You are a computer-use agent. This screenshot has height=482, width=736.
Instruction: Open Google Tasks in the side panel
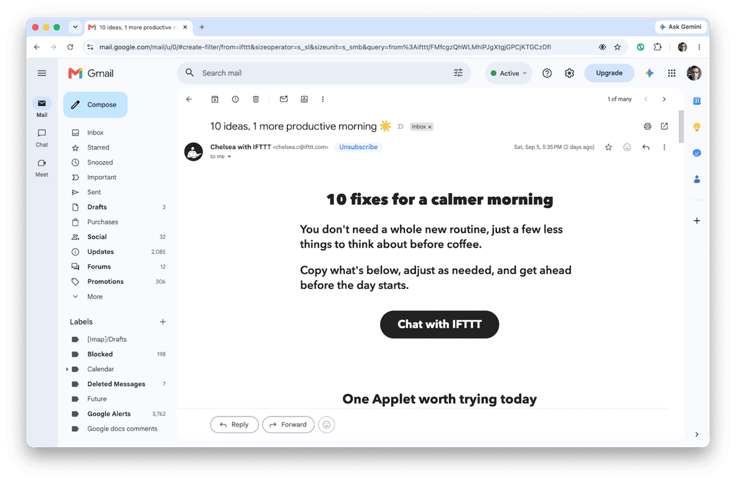tap(697, 153)
